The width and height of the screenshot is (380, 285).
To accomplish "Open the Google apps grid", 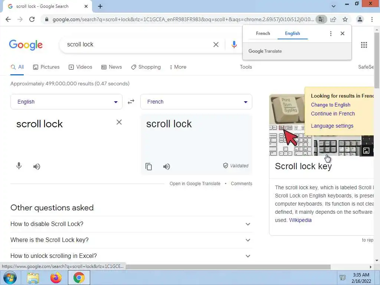I will tap(364, 45).
